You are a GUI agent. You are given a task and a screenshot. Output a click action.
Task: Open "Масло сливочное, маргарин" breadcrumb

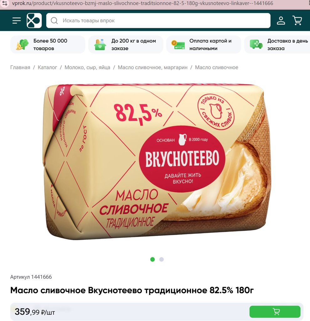tap(152, 67)
